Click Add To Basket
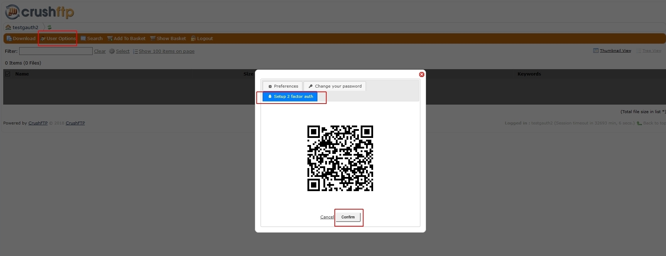Viewport: 666px width, 256px height. [x=126, y=38]
